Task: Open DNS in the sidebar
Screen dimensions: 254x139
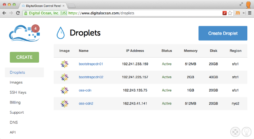Action: point(14,122)
